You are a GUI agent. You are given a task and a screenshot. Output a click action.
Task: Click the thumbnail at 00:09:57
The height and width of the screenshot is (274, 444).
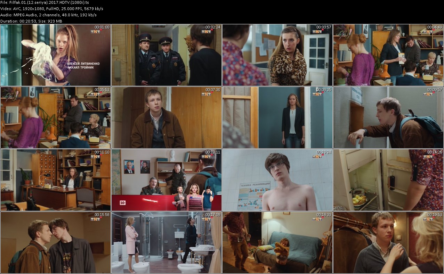click(388, 117)
